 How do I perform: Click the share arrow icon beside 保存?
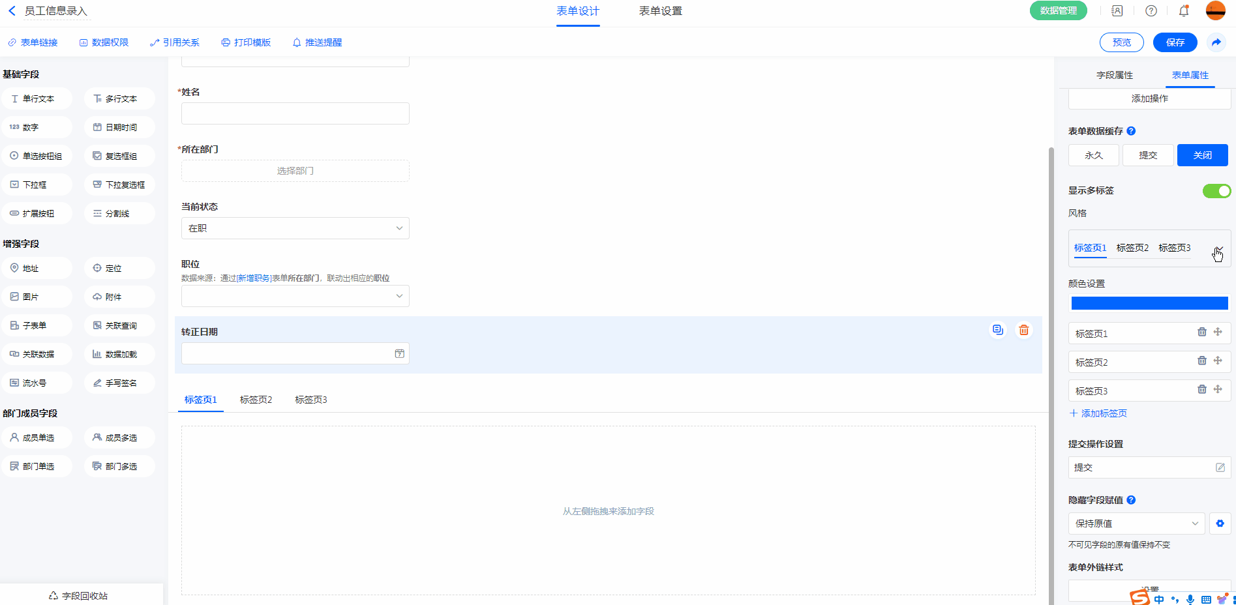[1216, 42]
